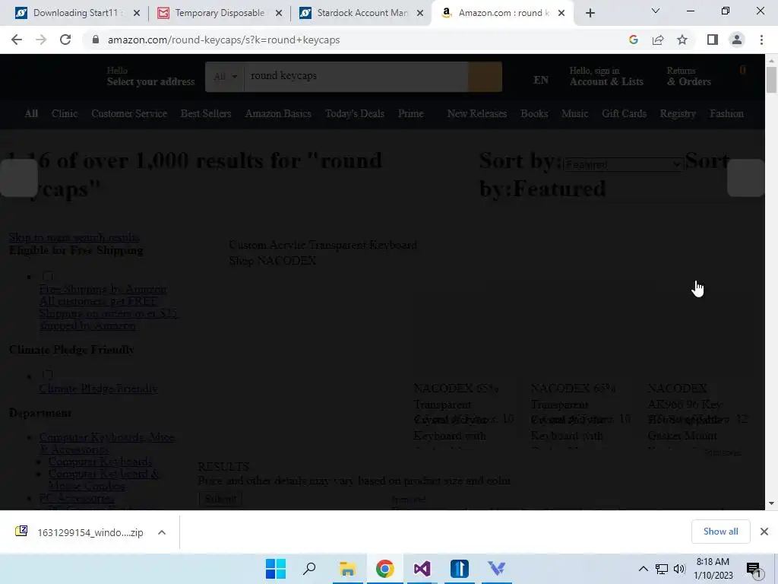Switch to Stardock Account Manager tab
Viewport: 778px width, 584px height.
(x=361, y=13)
